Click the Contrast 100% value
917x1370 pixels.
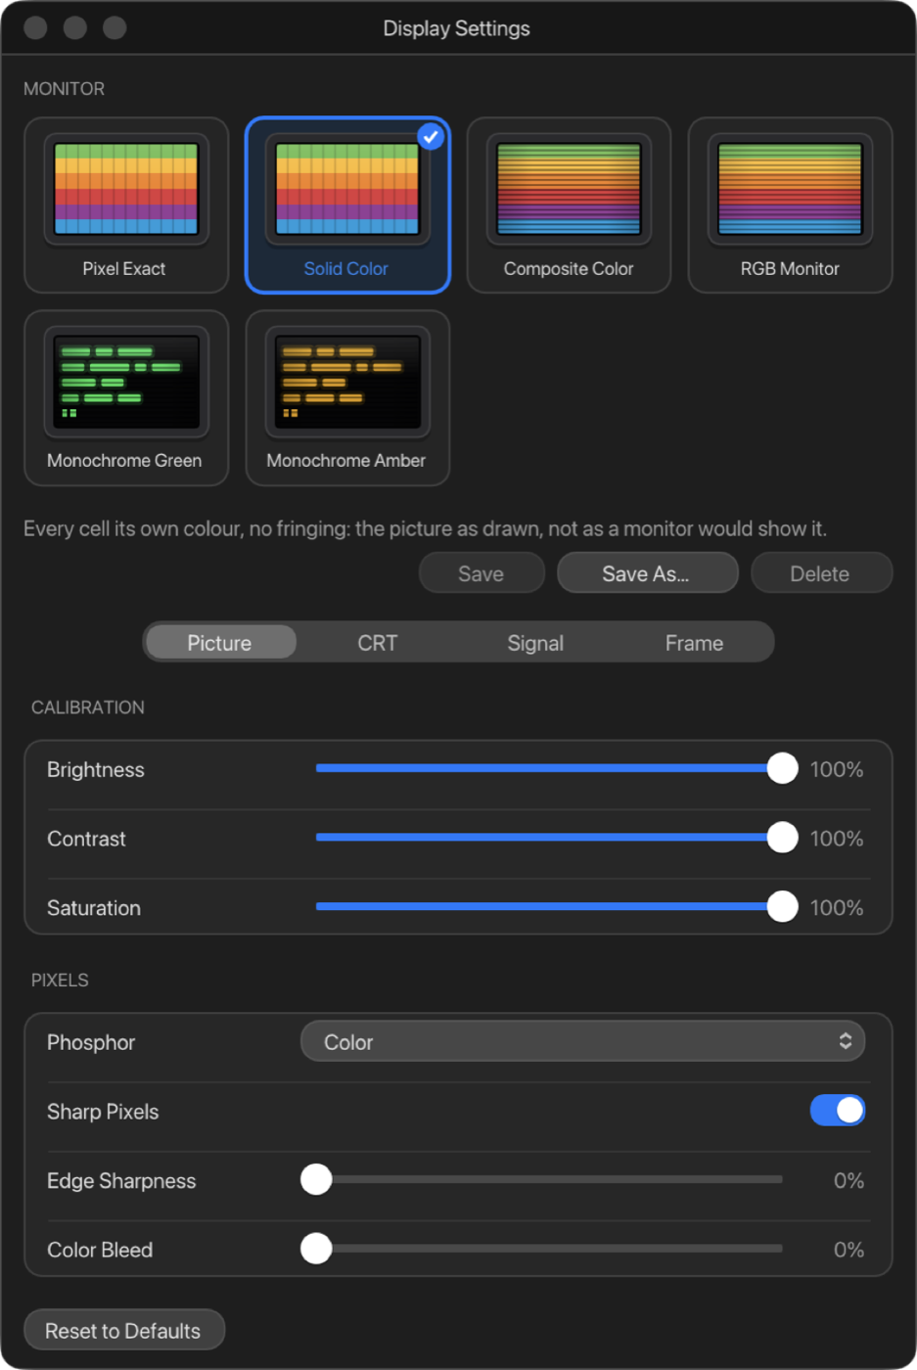(837, 840)
